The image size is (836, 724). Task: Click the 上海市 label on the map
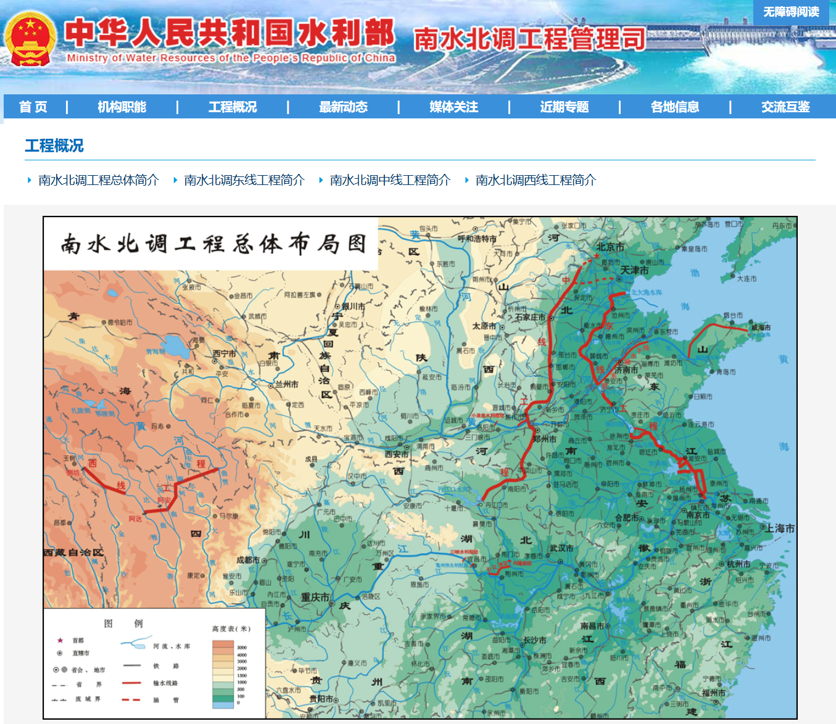coord(780,529)
